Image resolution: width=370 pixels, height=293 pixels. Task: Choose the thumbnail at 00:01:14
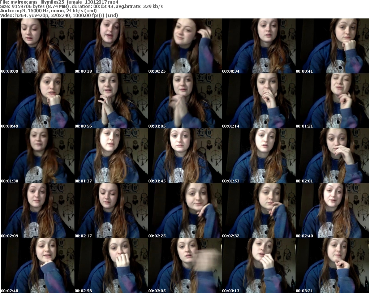point(259,101)
